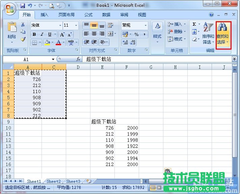Click the percent style icon

click(136, 34)
